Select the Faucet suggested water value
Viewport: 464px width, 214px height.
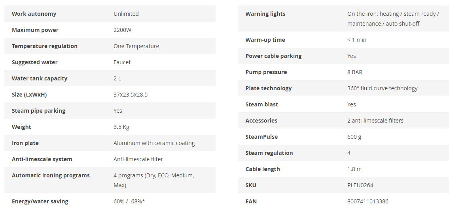coord(122,62)
